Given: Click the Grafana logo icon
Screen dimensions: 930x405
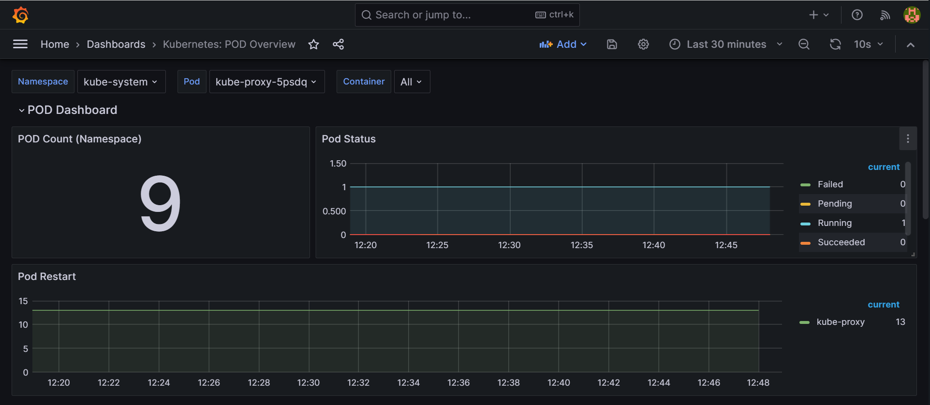Looking at the screenshot, I should click(20, 15).
